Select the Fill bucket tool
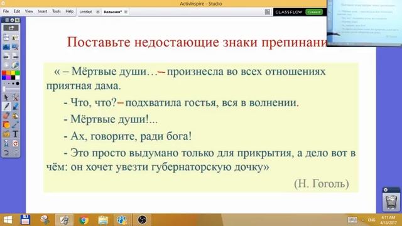 15,116
